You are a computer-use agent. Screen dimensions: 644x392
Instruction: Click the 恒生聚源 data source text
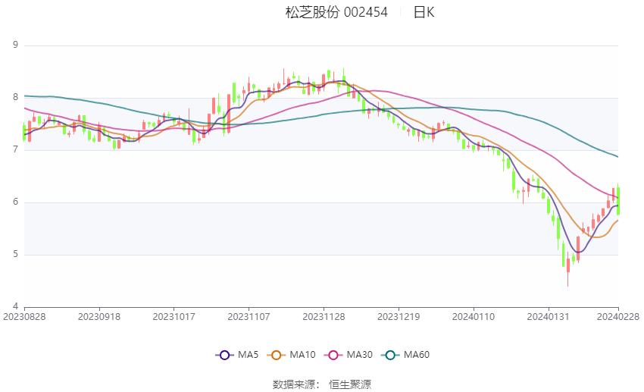(x=350, y=384)
